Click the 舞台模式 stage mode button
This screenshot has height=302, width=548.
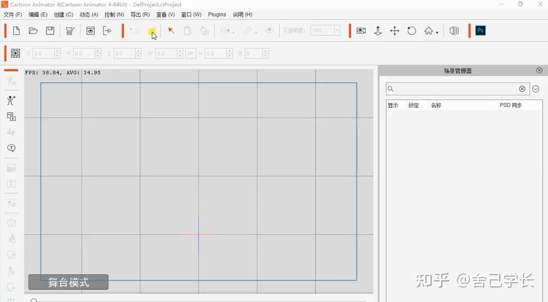pyautogui.click(x=68, y=282)
